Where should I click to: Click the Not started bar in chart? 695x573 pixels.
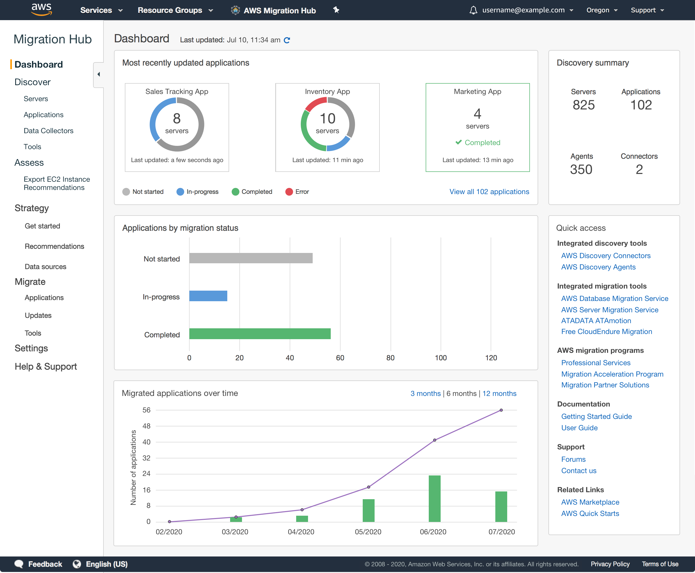coord(251,258)
